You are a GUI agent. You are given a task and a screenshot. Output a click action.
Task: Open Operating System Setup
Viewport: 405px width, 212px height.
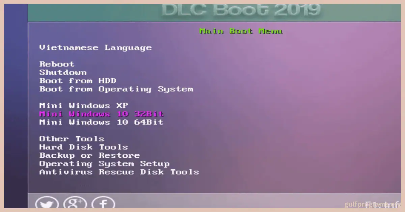click(104, 163)
